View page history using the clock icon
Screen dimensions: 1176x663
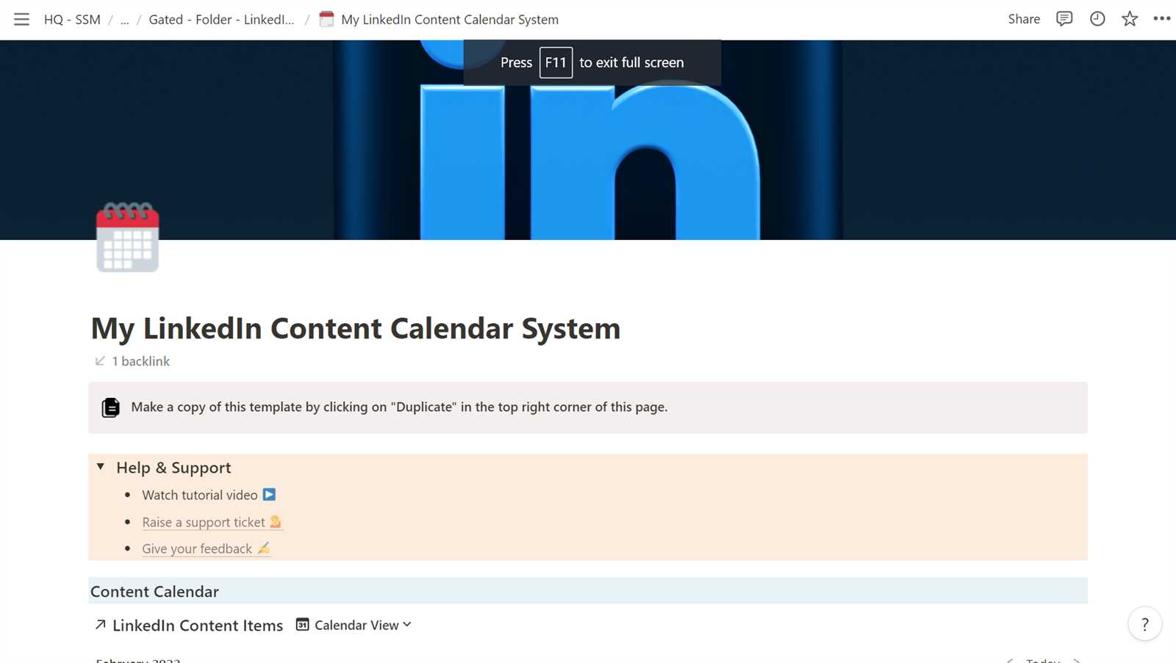(1097, 19)
